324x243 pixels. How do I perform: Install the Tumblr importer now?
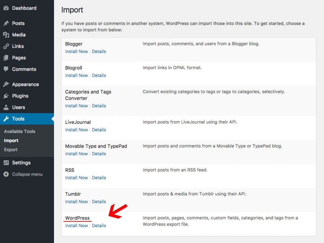point(76,202)
